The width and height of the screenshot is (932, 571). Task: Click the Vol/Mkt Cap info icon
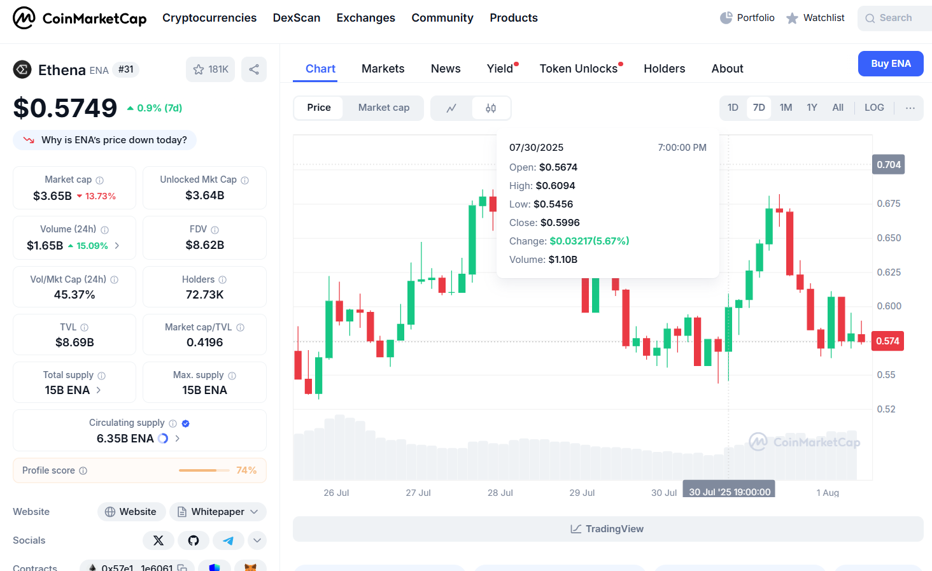click(114, 279)
